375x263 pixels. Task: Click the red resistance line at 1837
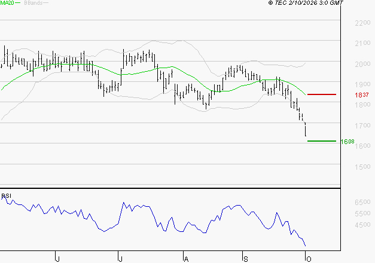[322, 94]
